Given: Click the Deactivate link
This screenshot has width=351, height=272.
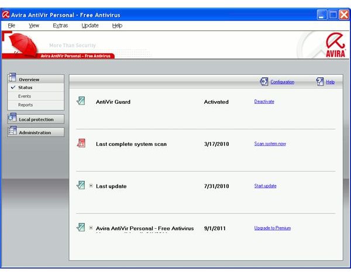Looking at the screenshot, I should [x=264, y=102].
